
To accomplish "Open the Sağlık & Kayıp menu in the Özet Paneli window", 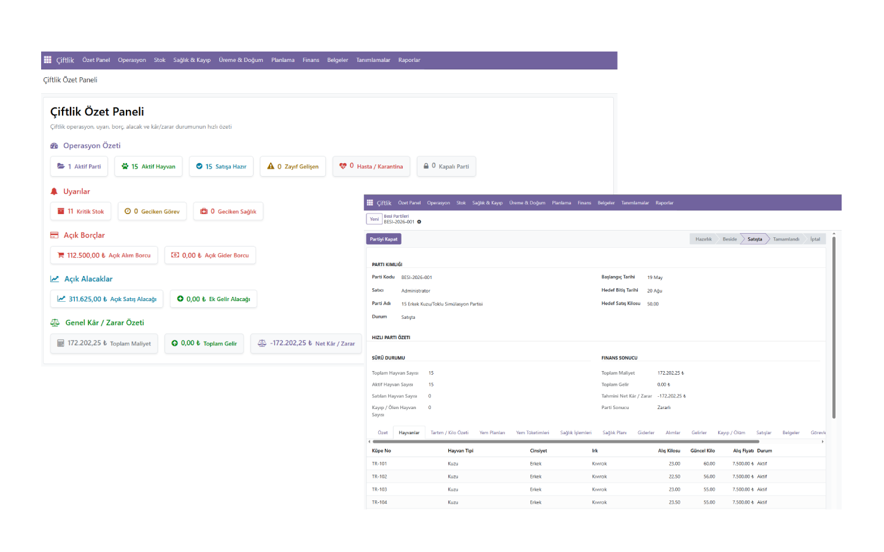I will coord(192,60).
